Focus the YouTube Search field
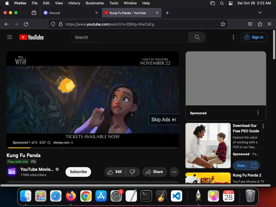The width and height of the screenshot is (276, 207). [130, 37]
